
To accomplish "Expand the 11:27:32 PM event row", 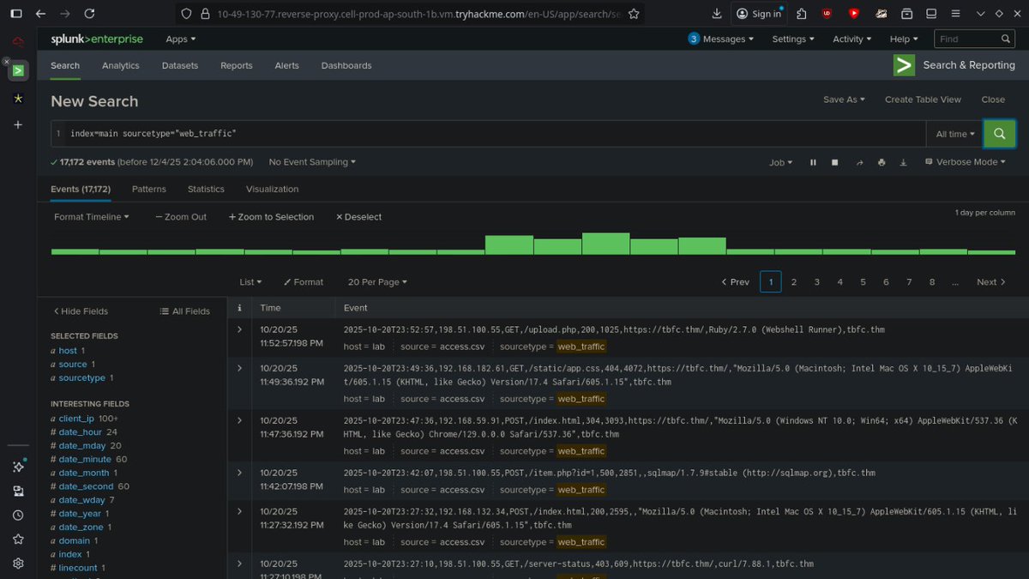I will pyautogui.click(x=239, y=511).
